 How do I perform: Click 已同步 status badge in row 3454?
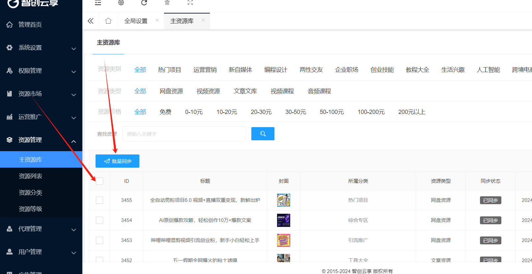[490, 220]
